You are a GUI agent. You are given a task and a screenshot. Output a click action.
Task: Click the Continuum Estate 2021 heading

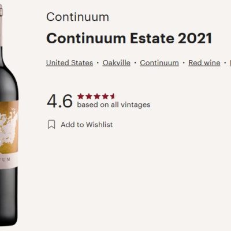tap(129, 38)
